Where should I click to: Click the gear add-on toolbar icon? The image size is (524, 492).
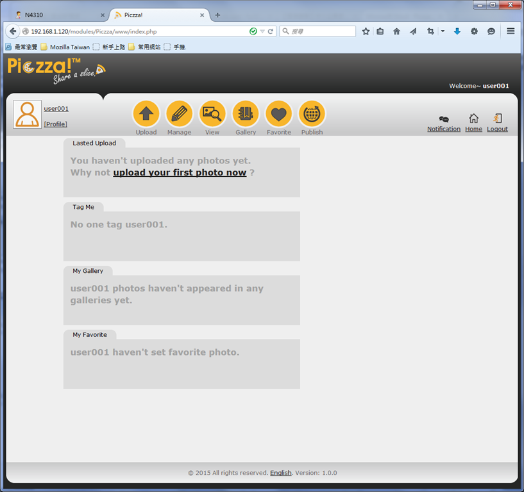click(474, 31)
